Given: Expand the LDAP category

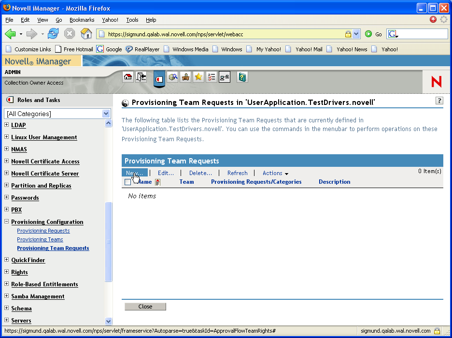Looking at the screenshot, I should point(7,125).
